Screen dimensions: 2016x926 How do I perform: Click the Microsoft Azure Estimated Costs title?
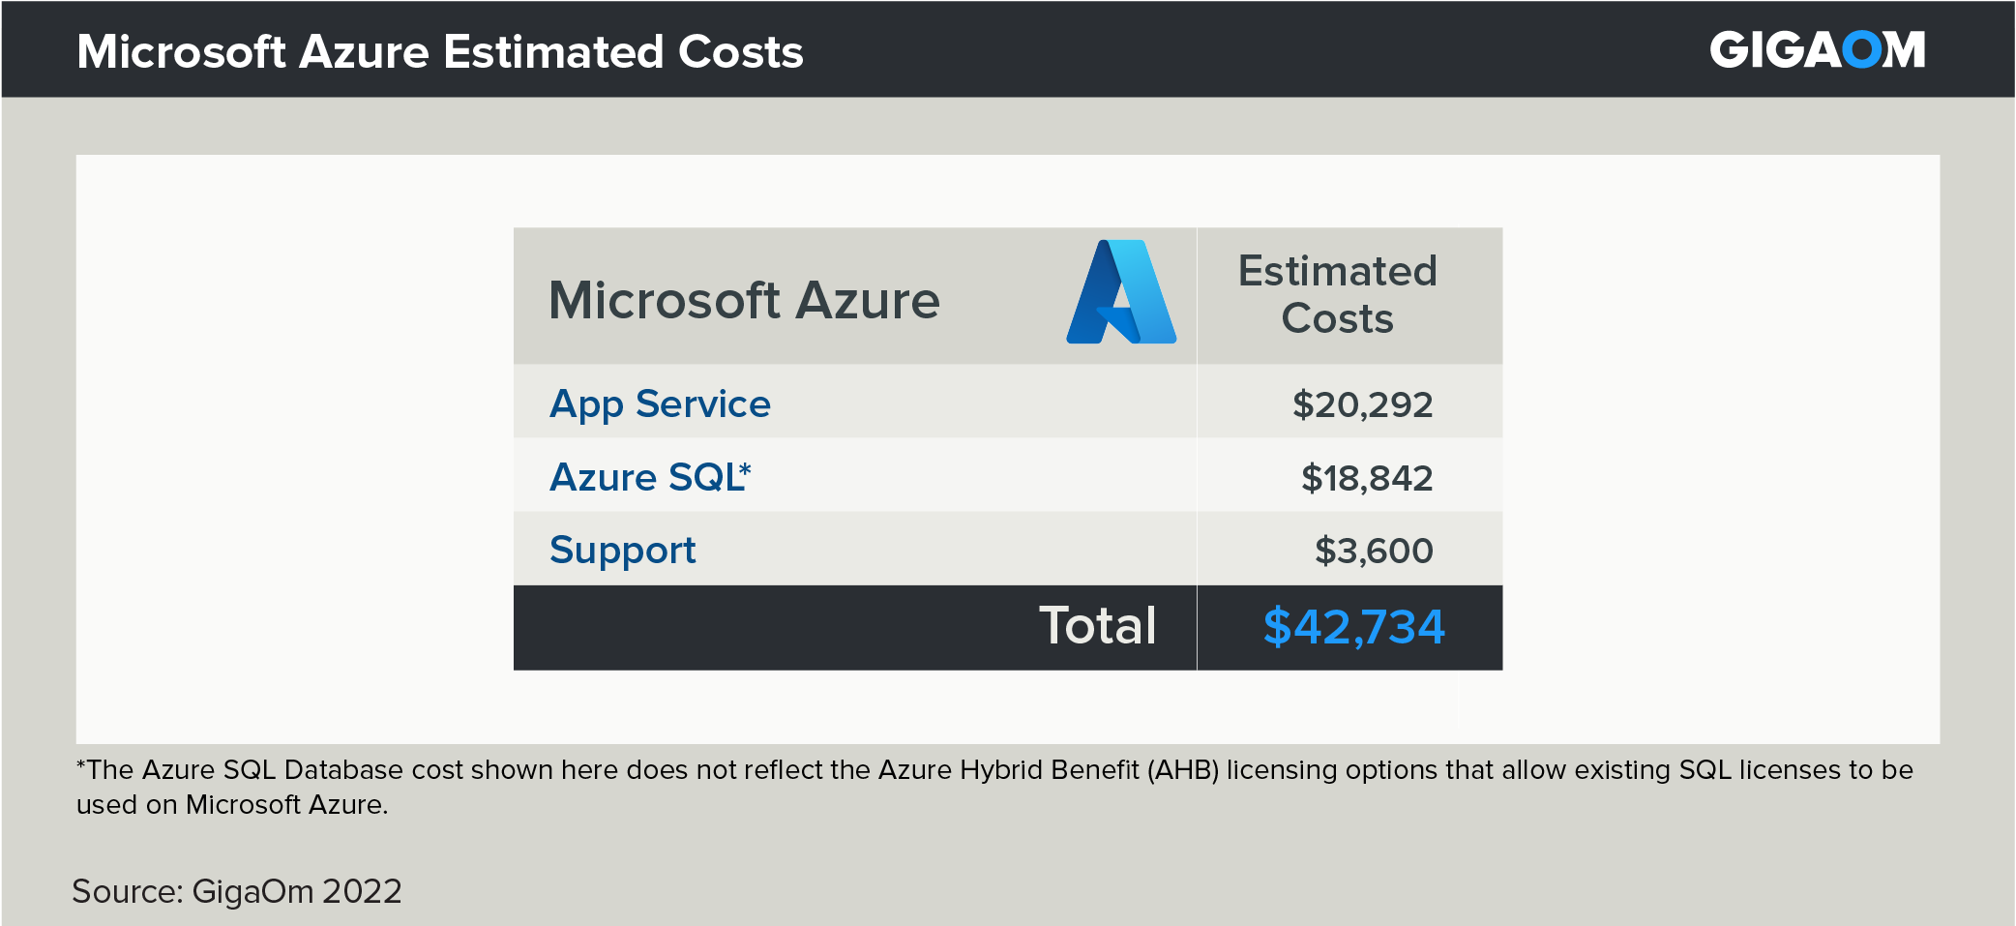coord(440,51)
